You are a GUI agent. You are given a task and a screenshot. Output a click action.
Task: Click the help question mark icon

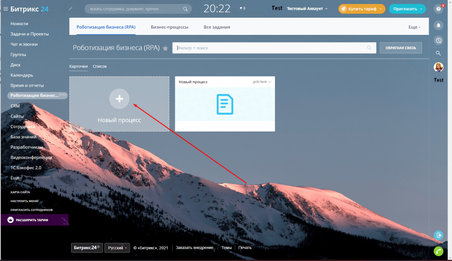[x=438, y=9]
